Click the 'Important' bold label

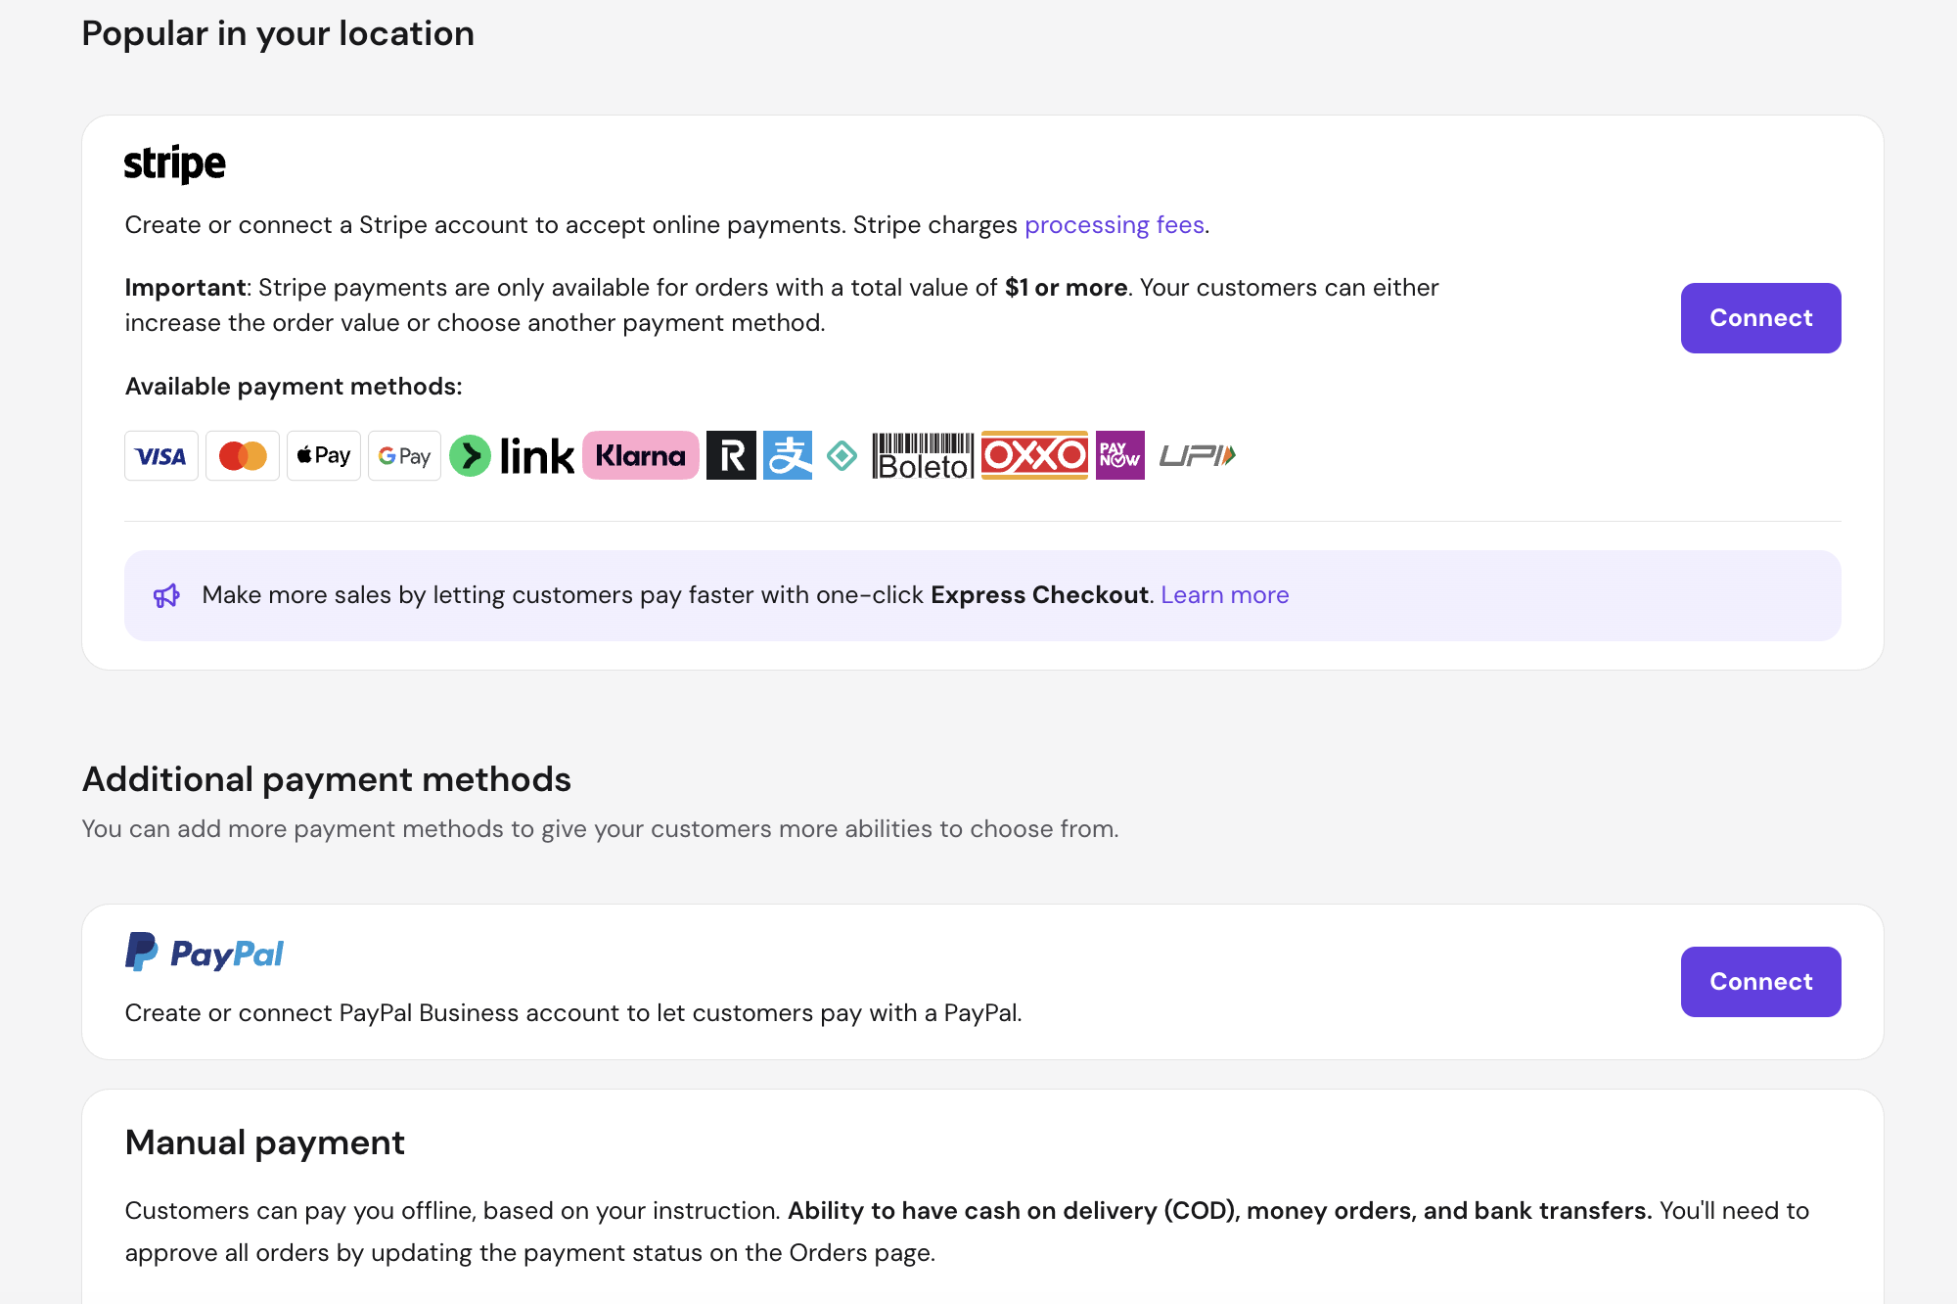185,288
